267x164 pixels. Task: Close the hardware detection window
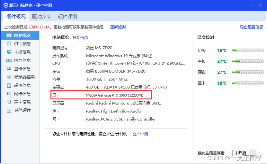(x=260, y=5)
